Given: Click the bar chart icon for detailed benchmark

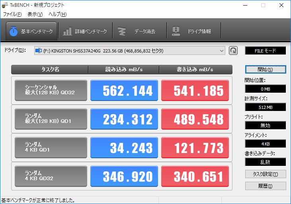Looking at the screenshot, I should (67, 31).
